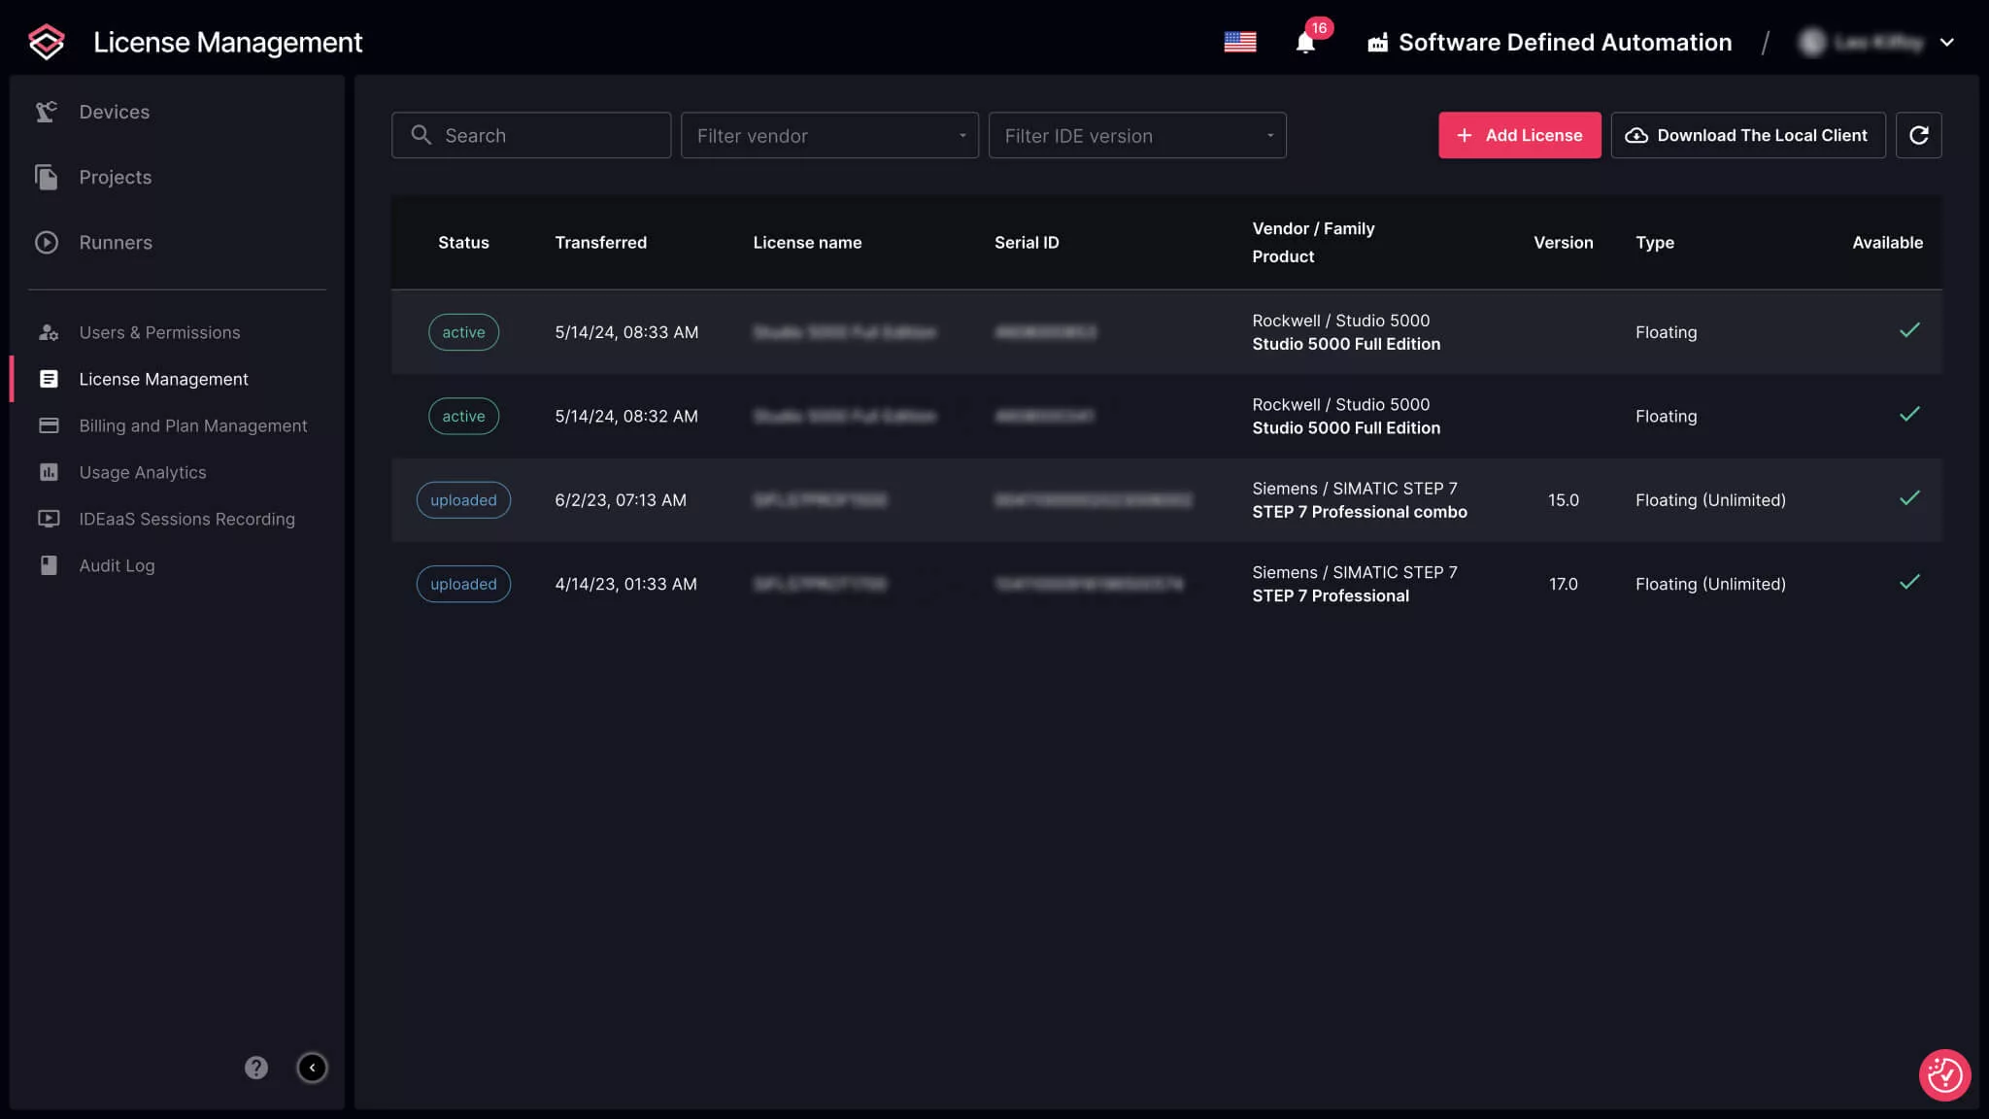Click the help question mark icon
The width and height of the screenshot is (1989, 1119).
(x=255, y=1068)
